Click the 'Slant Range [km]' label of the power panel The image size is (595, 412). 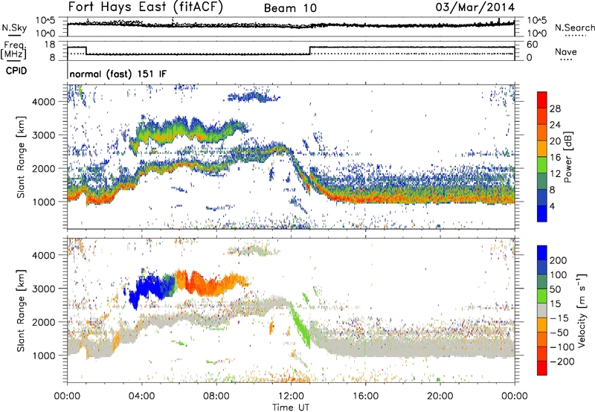coord(21,157)
